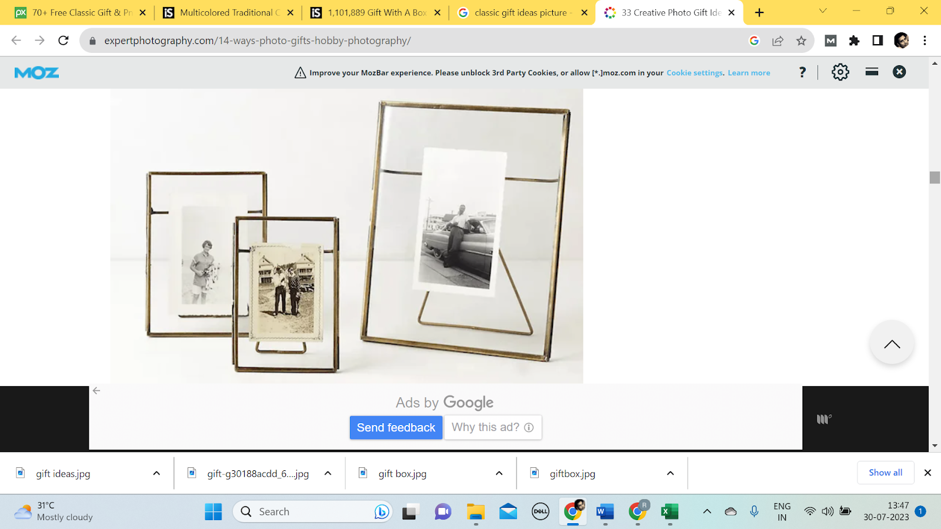Switch to classic gift ideas picture tab
Screen dimensions: 941x529
click(x=520, y=12)
